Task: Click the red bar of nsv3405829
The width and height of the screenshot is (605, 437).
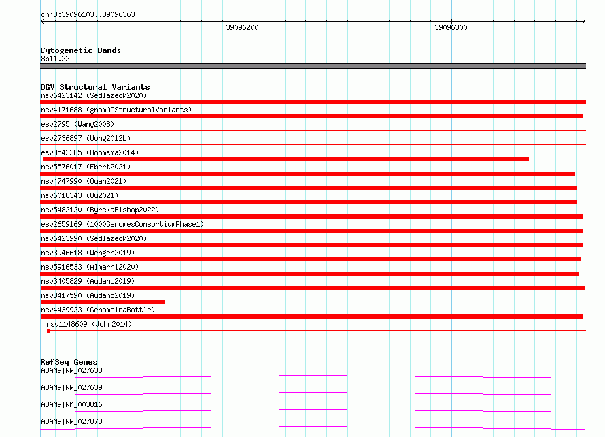Action: coord(313,288)
